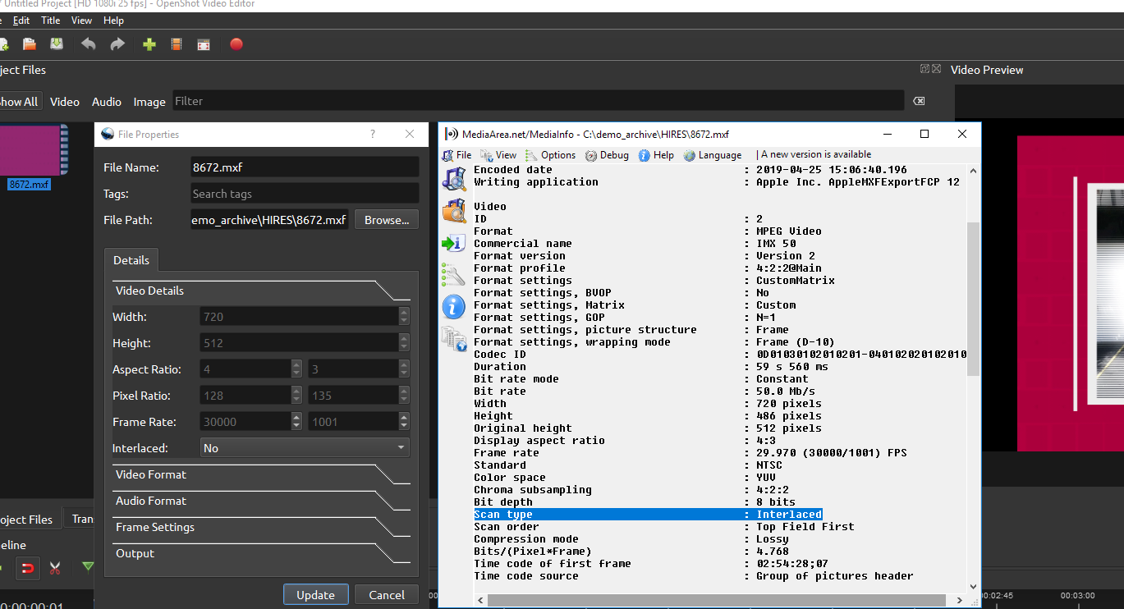
Task: Select 'Scan type : Interlaced' highlighted row
Action: (648, 515)
